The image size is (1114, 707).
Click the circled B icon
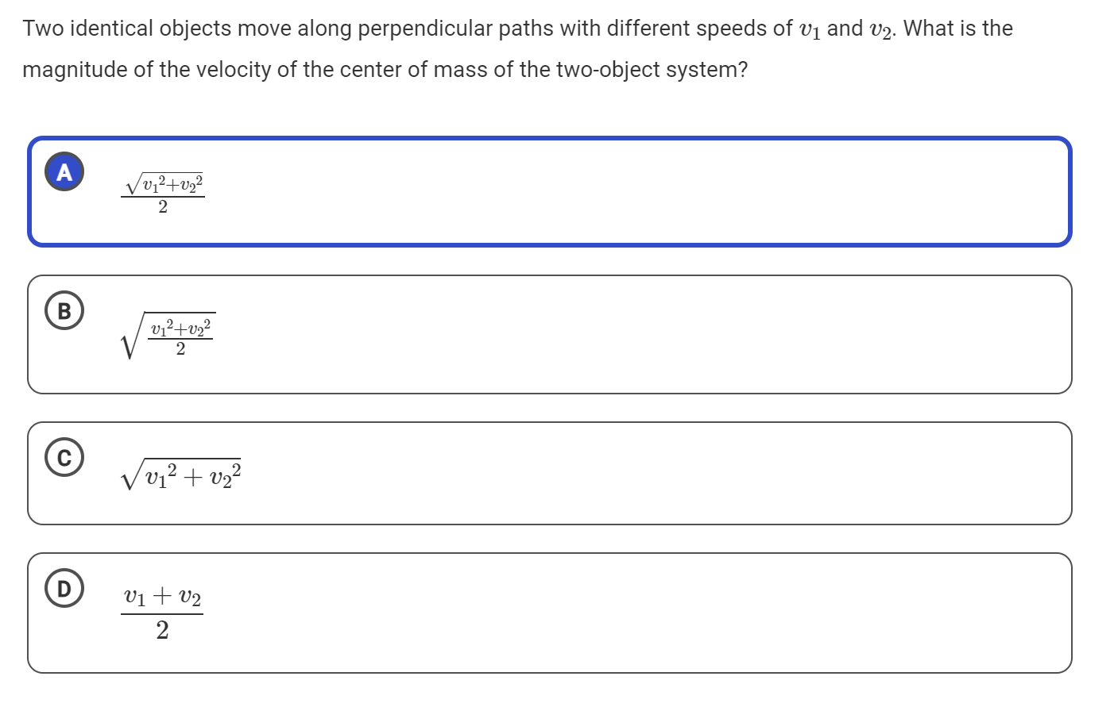64,311
